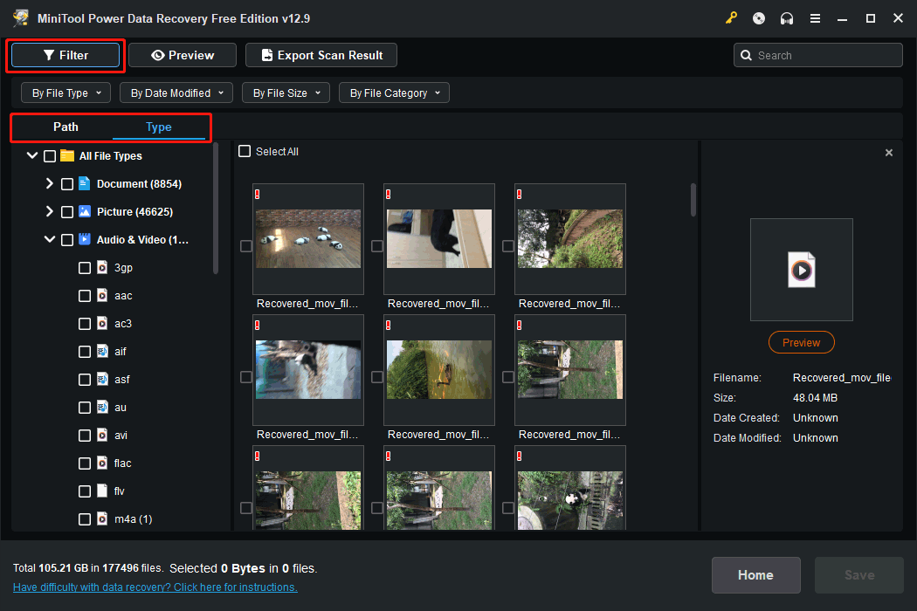Select the black cat video thumbnail
Screen dimensions: 917x611
[x=439, y=239]
